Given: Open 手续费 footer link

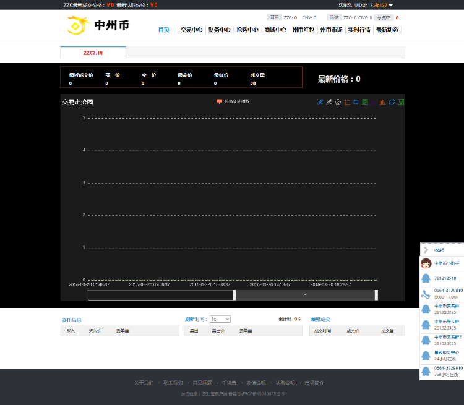Looking at the screenshot, I should [230, 383].
